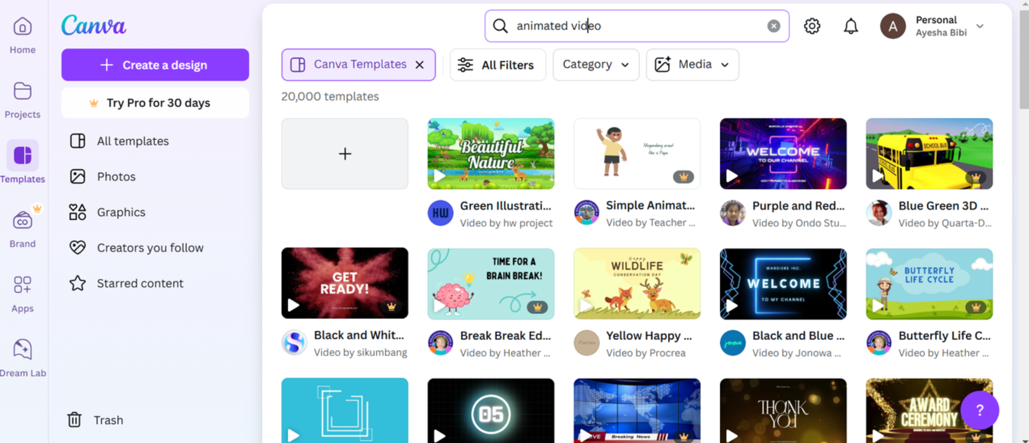
Task: Open the help question mark button
Action: tap(979, 410)
